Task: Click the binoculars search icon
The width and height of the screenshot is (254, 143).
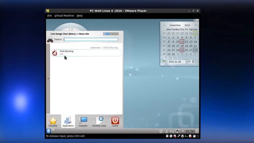Action: 50,39
